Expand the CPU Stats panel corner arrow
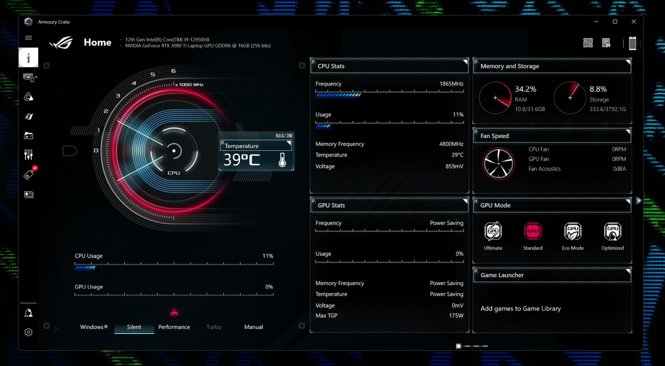Image resolution: width=665 pixels, height=366 pixels. [466, 62]
